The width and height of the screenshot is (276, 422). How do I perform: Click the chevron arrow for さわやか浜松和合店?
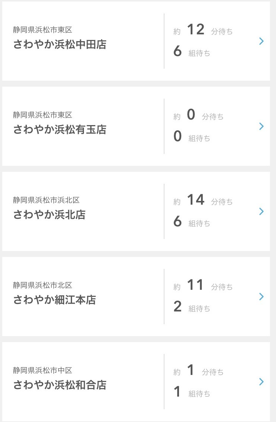point(261,382)
